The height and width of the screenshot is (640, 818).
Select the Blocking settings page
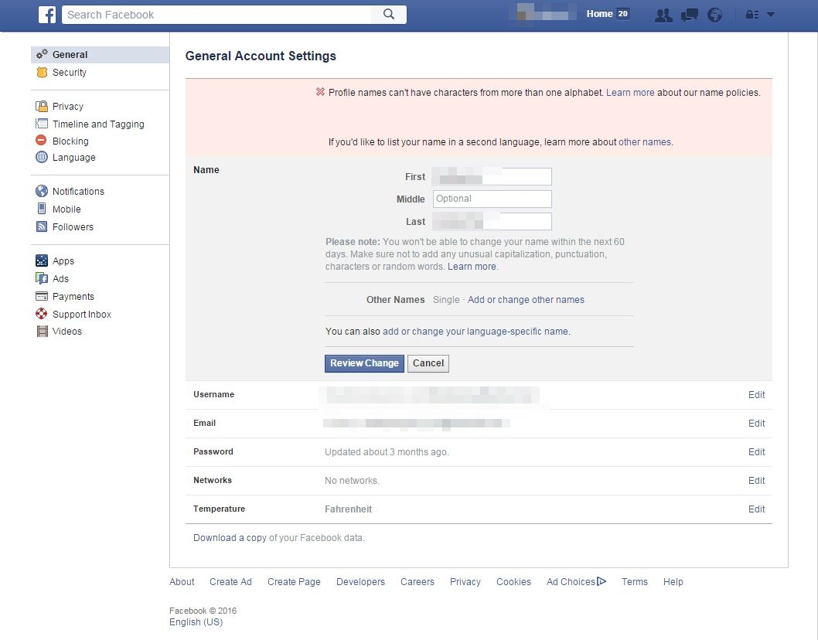pos(70,141)
